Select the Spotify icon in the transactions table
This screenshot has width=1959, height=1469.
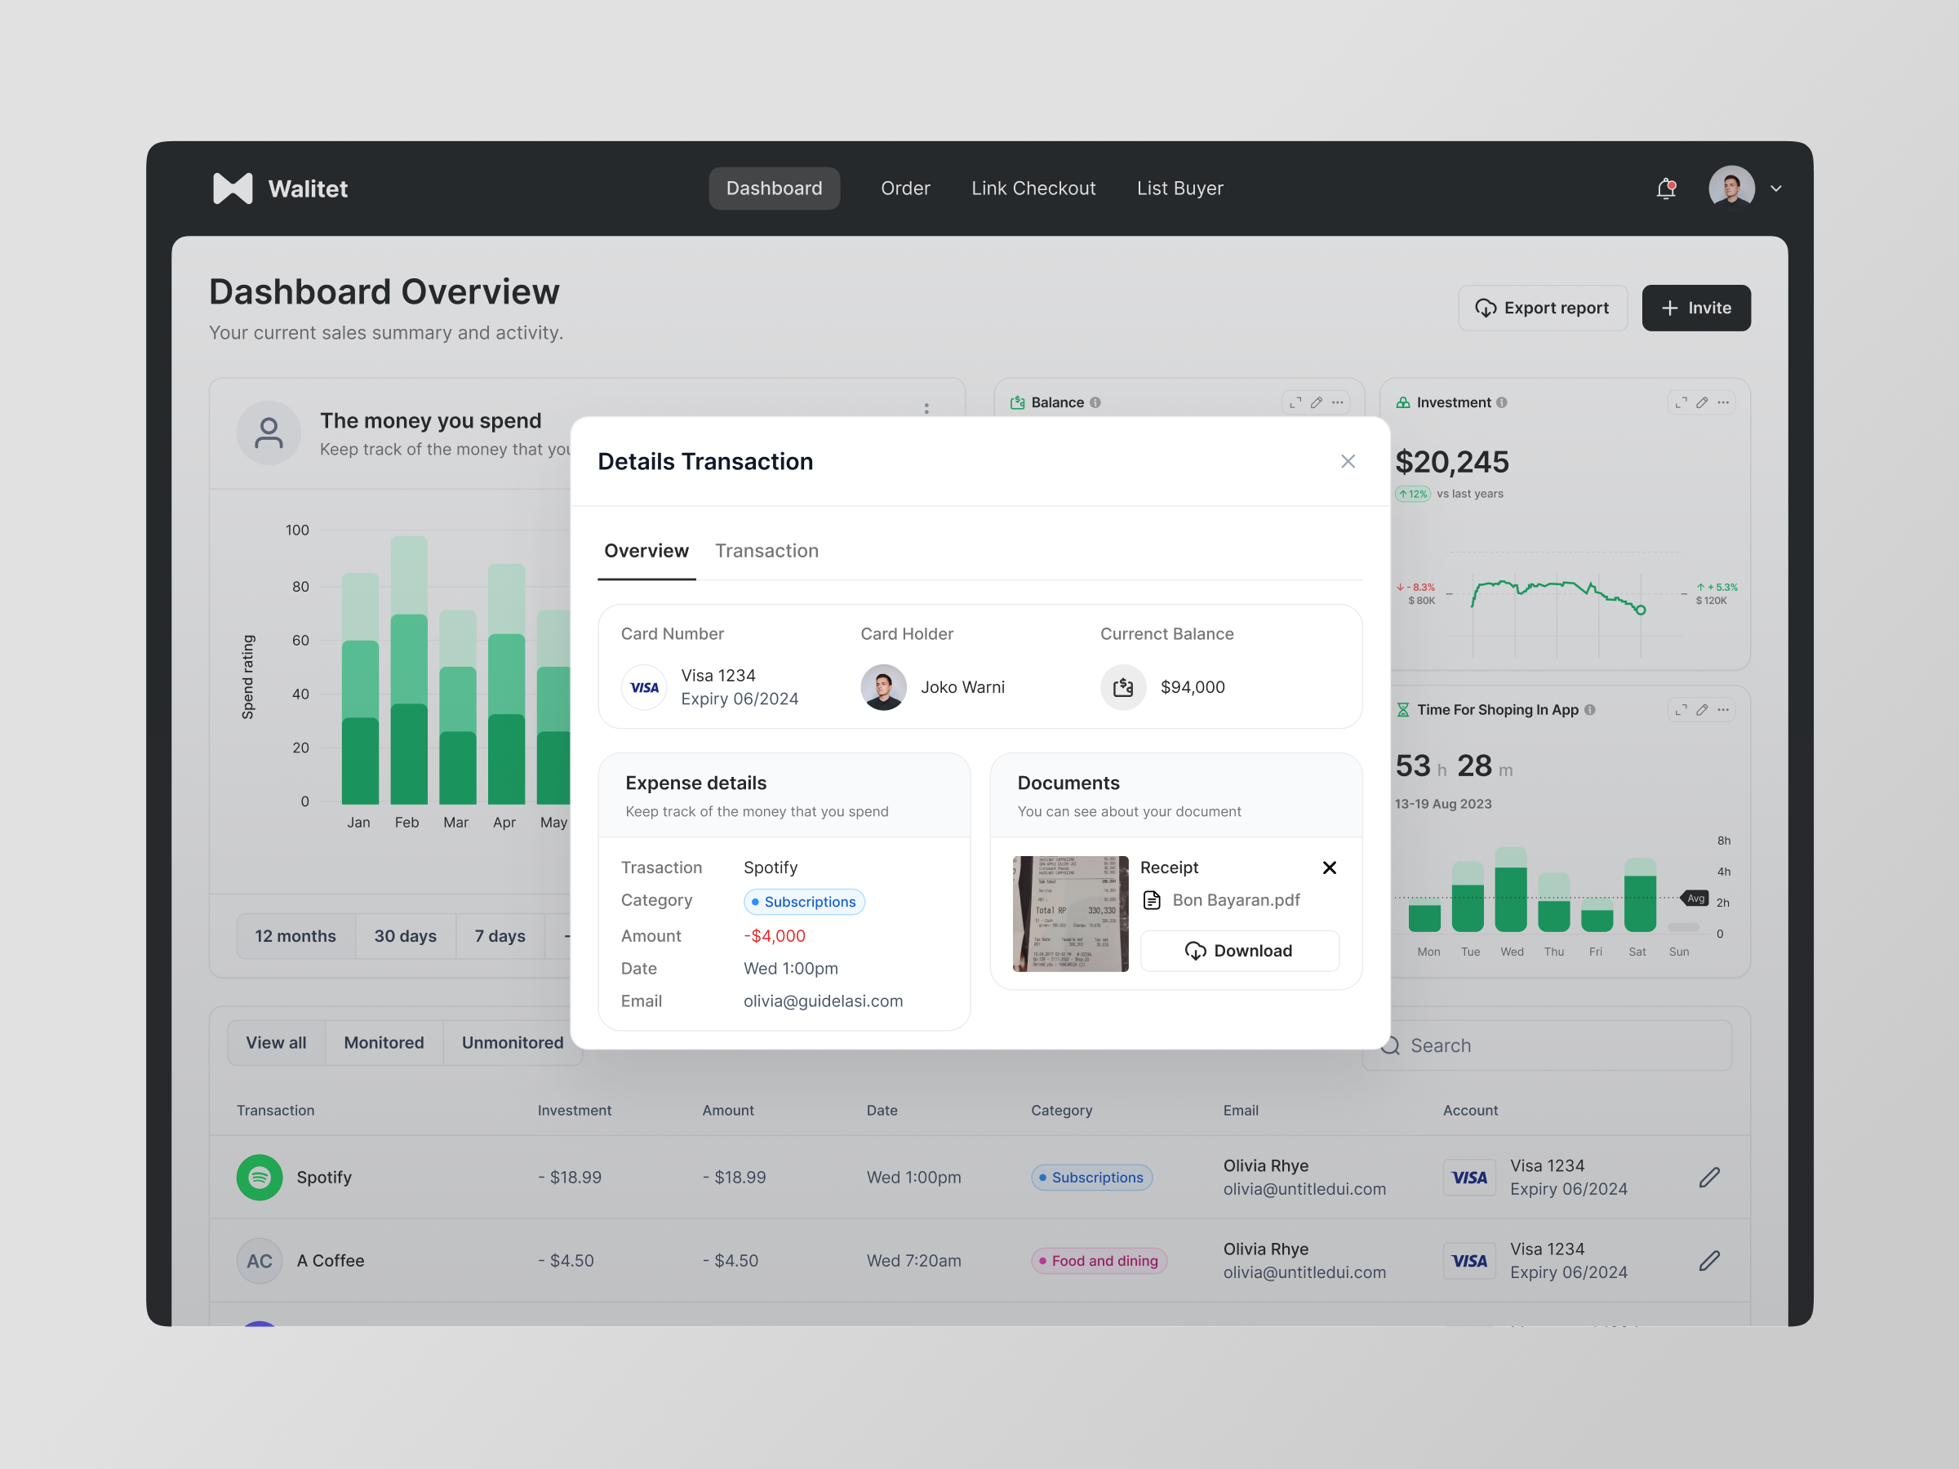click(259, 1177)
